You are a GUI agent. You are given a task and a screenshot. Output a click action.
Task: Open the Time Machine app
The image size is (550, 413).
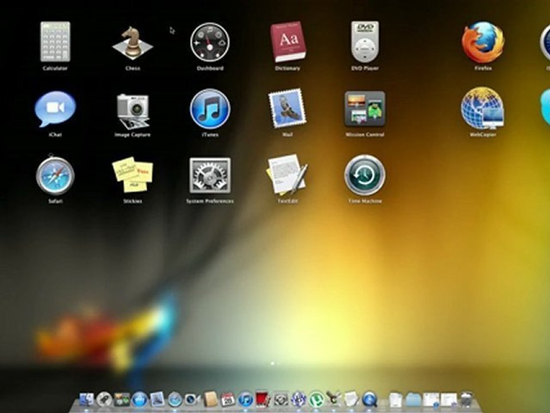tap(365, 176)
